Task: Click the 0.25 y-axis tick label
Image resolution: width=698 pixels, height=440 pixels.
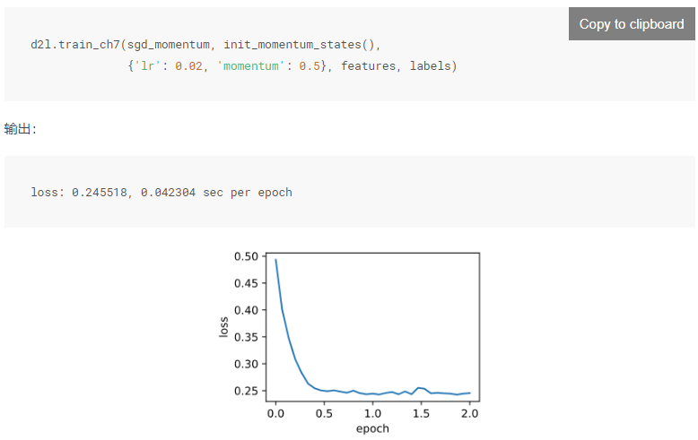Action: (x=246, y=391)
